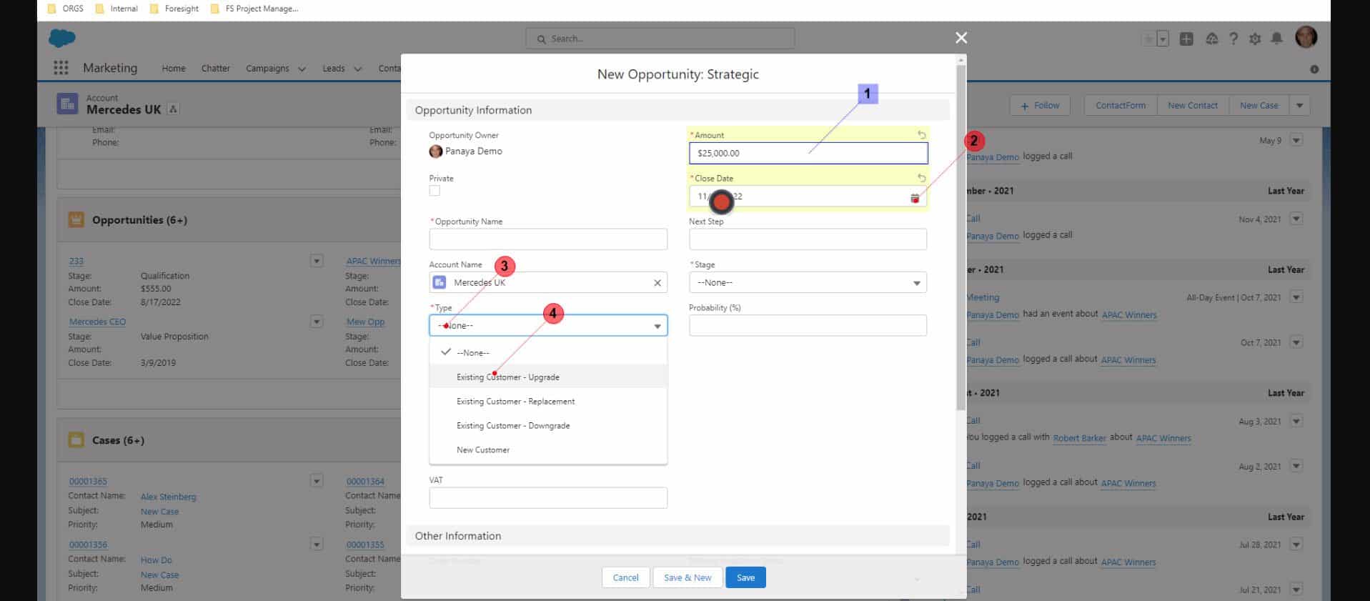
Task: Select Existing Customer - Downgrade option
Action: pyautogui.click(x=548, y=425)
